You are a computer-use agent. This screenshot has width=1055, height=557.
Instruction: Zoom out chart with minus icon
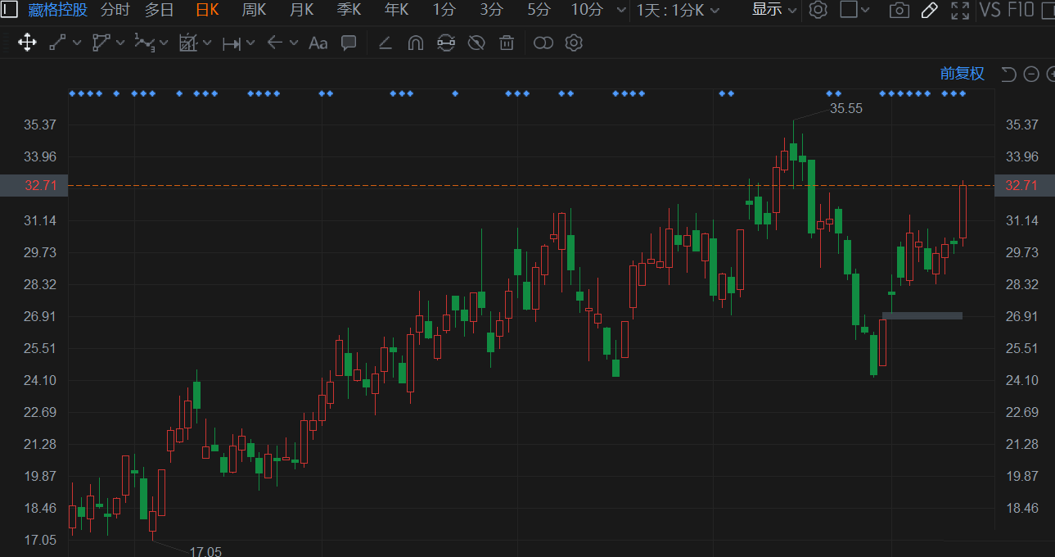pyautogui.click(x=1031, y=75)
